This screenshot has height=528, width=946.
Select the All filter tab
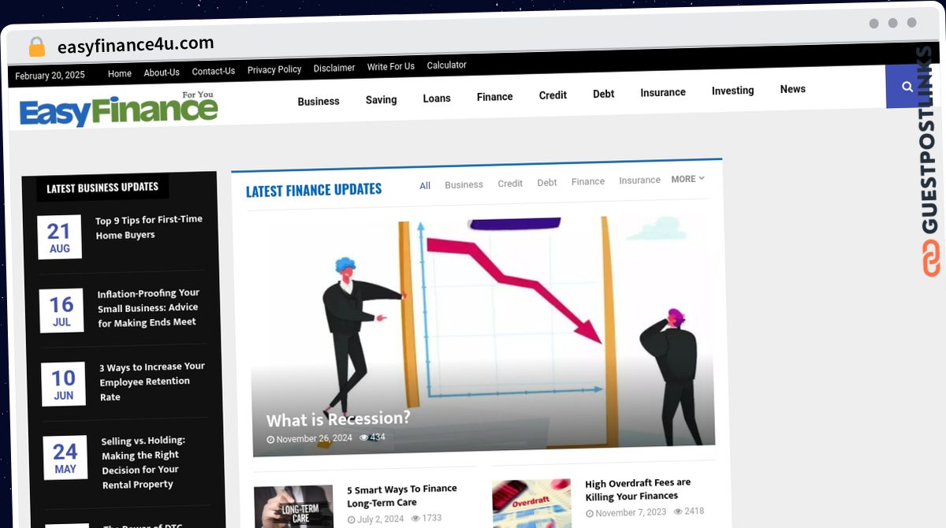point(425,186)
